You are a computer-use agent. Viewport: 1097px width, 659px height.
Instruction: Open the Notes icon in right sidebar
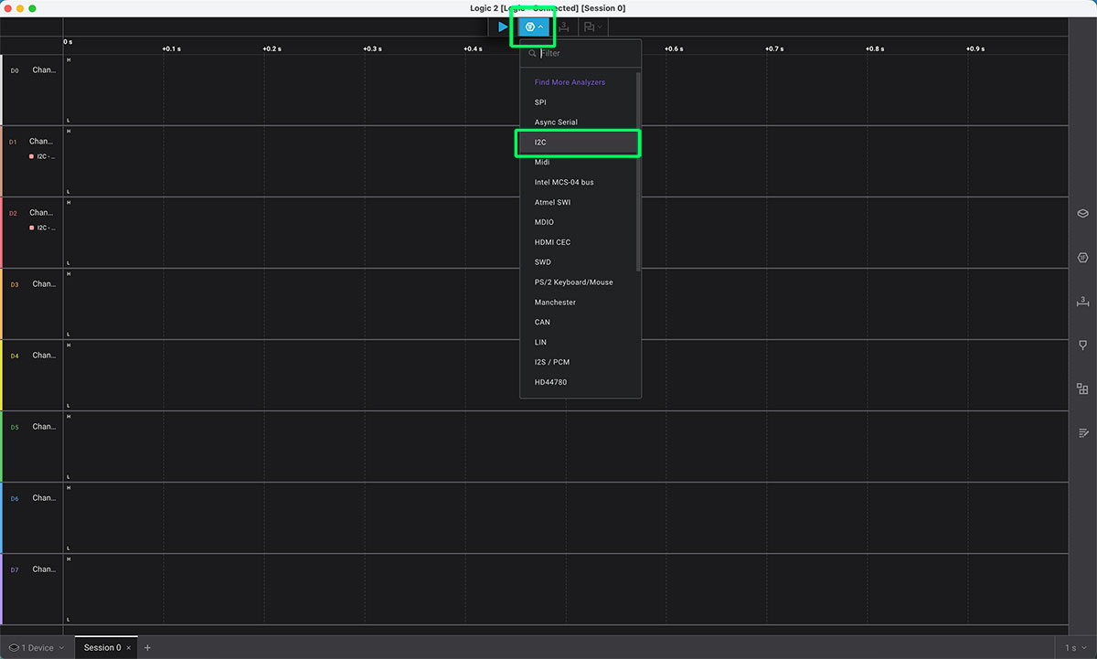coord(1082,432)
